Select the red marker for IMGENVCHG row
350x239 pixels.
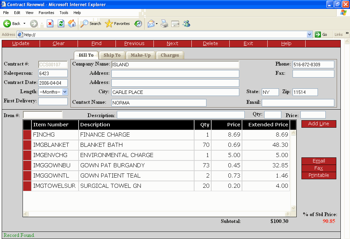click(27, 155)
